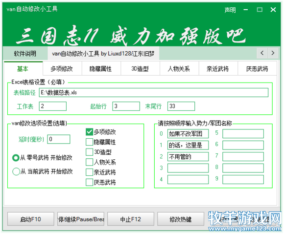Click the right tab-scroll arrow
The width and height of the screenshot is (284, 234).
point(273,53)
